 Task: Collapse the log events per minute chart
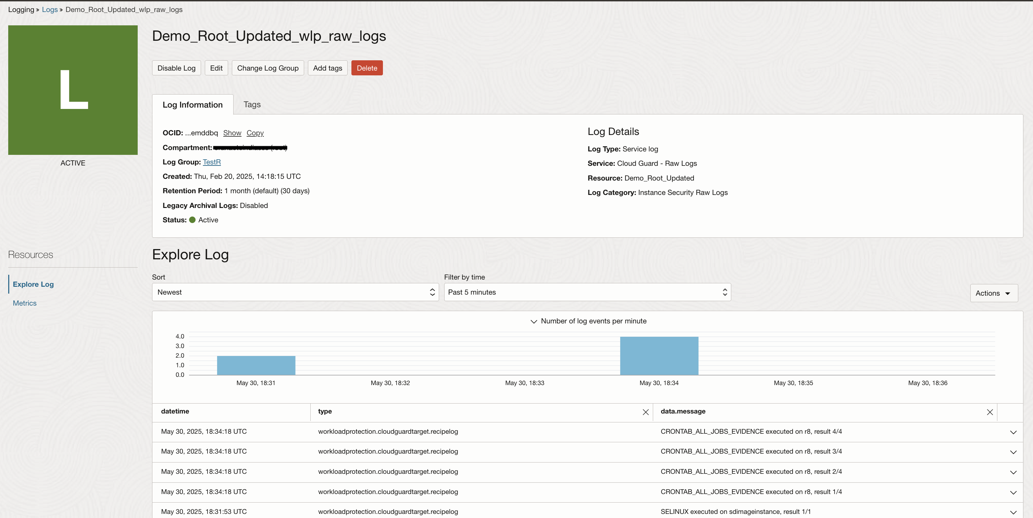click(x=533, y=321)
